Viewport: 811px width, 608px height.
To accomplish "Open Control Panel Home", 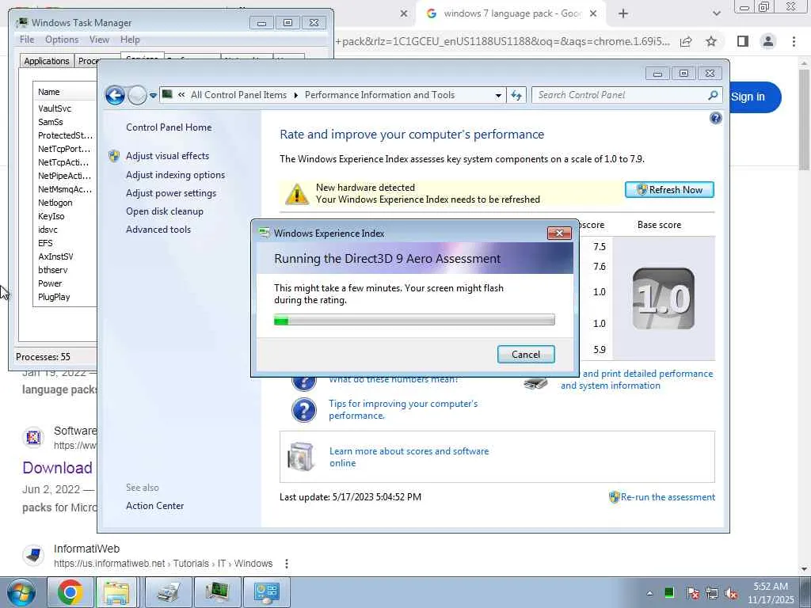I will pyautogui.click(x=169, y=127).
